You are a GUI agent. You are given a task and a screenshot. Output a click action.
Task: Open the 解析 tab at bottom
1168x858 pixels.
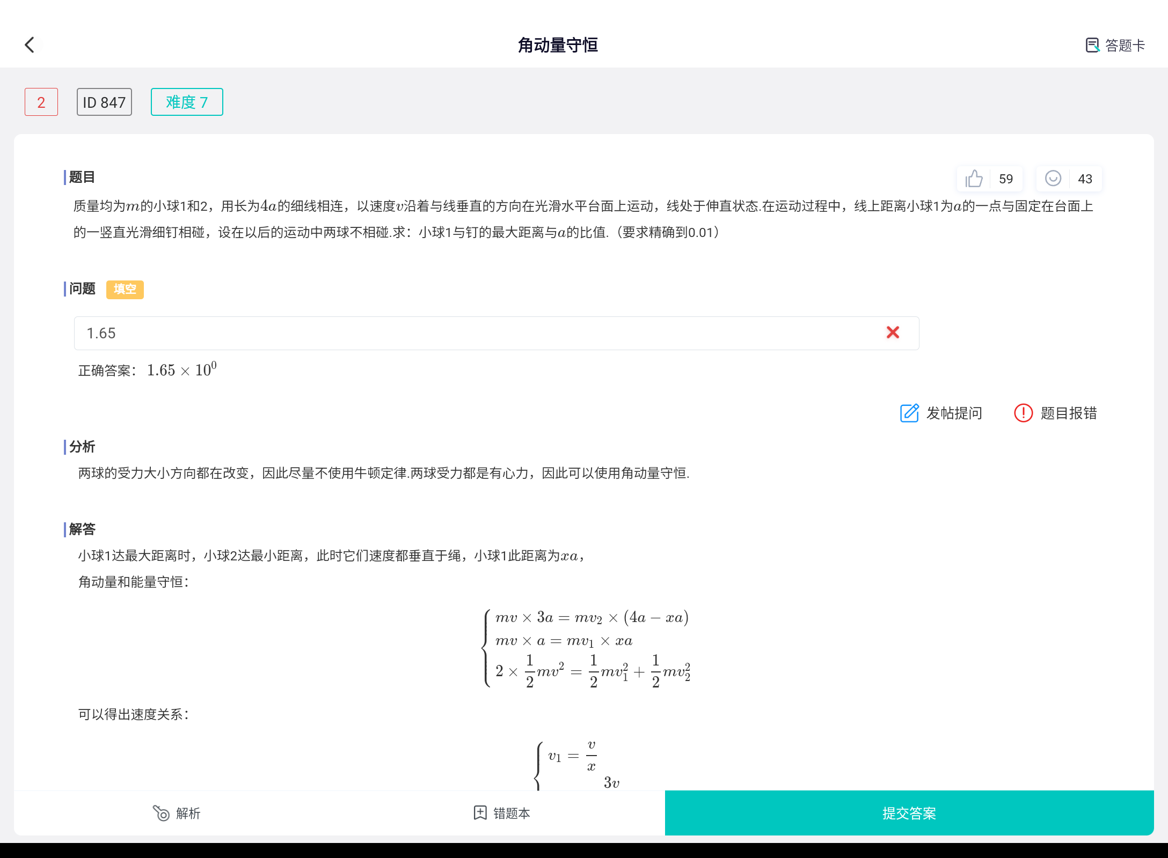[x=177, y=813]
